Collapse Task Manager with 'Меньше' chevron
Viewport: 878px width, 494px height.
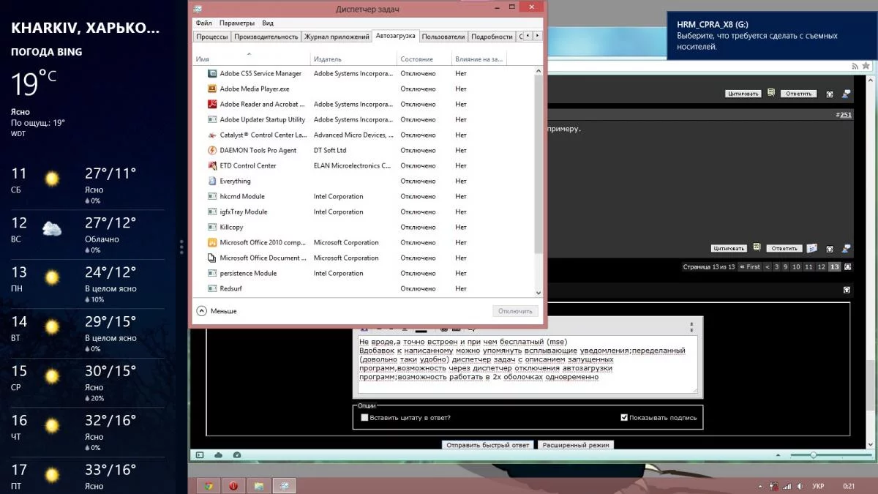coord(202,311)
